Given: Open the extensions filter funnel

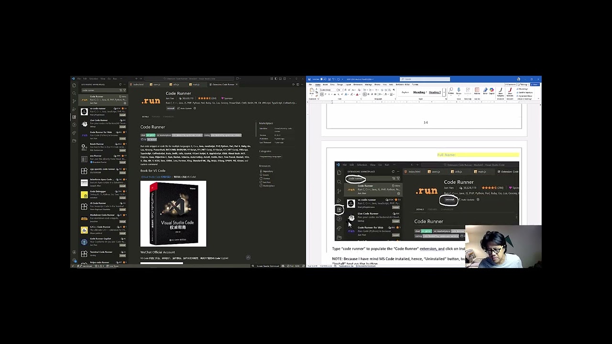Looking at the screenshot, I should coord(124,90).
